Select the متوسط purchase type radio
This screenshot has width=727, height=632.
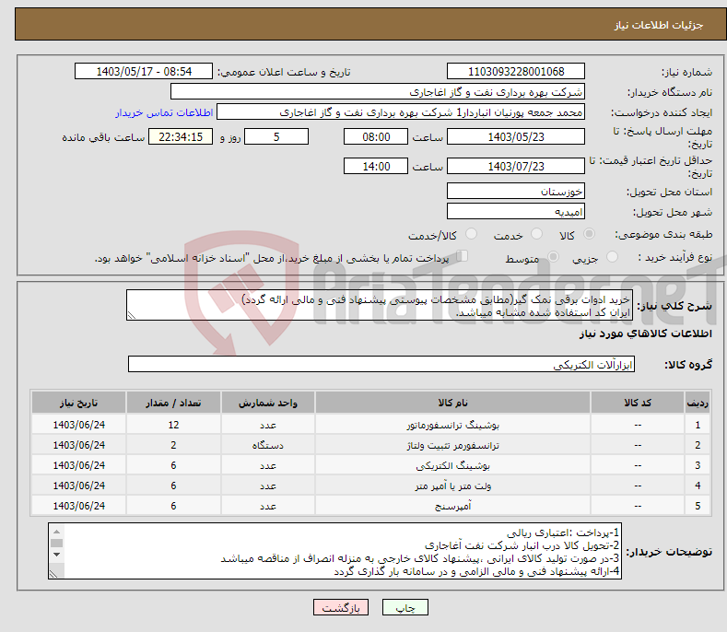click(x=553, y=256)
